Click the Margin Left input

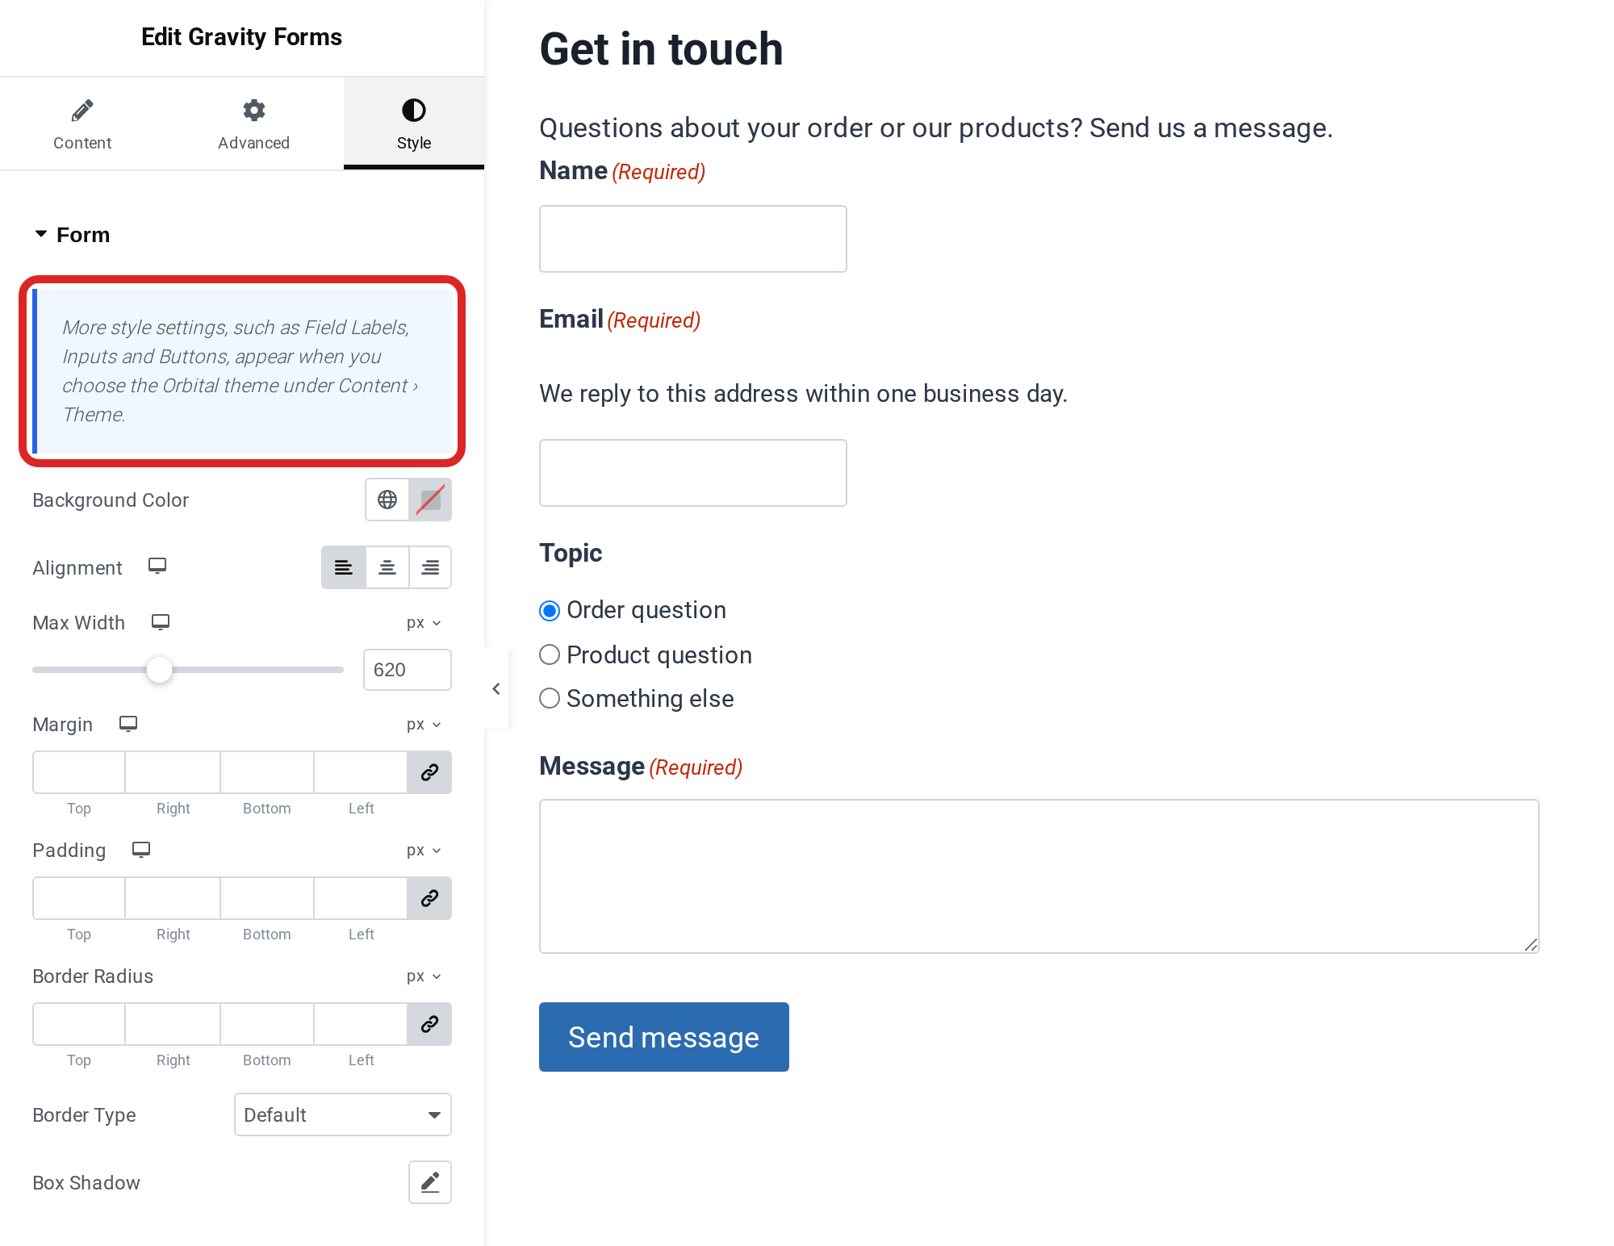click(x=361, y=772)
